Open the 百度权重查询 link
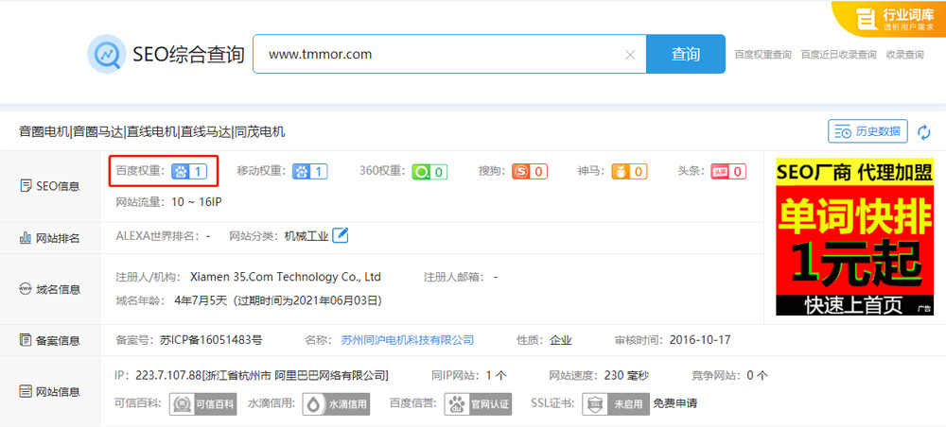This screenshot has height=427, width=946. 762,55
